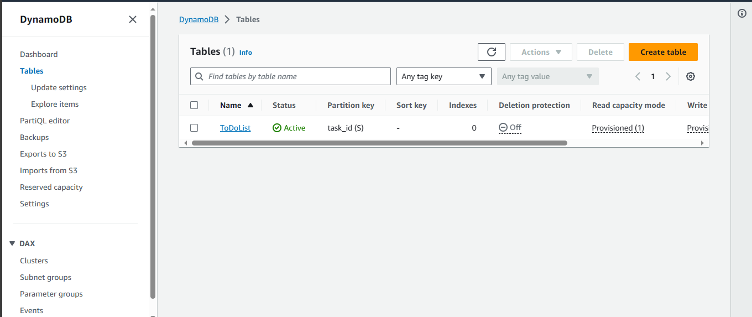This screenshot has width=752, height=317.
Task: Click the Deletion protection column header
Action: click(534, 105)
